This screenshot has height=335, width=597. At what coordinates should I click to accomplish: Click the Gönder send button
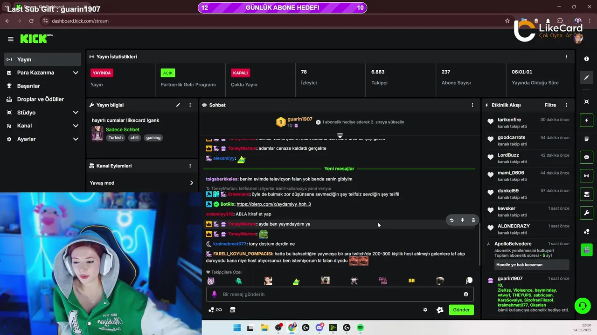pos(461,310)
